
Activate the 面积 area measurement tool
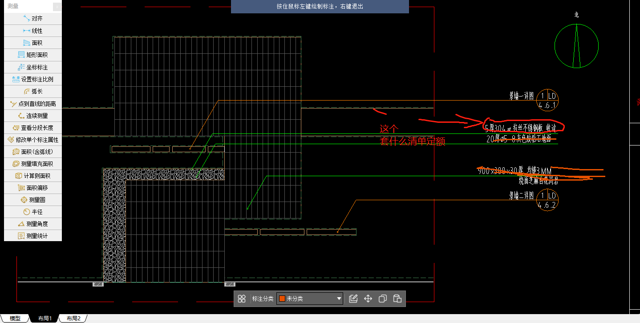(33, 43)
